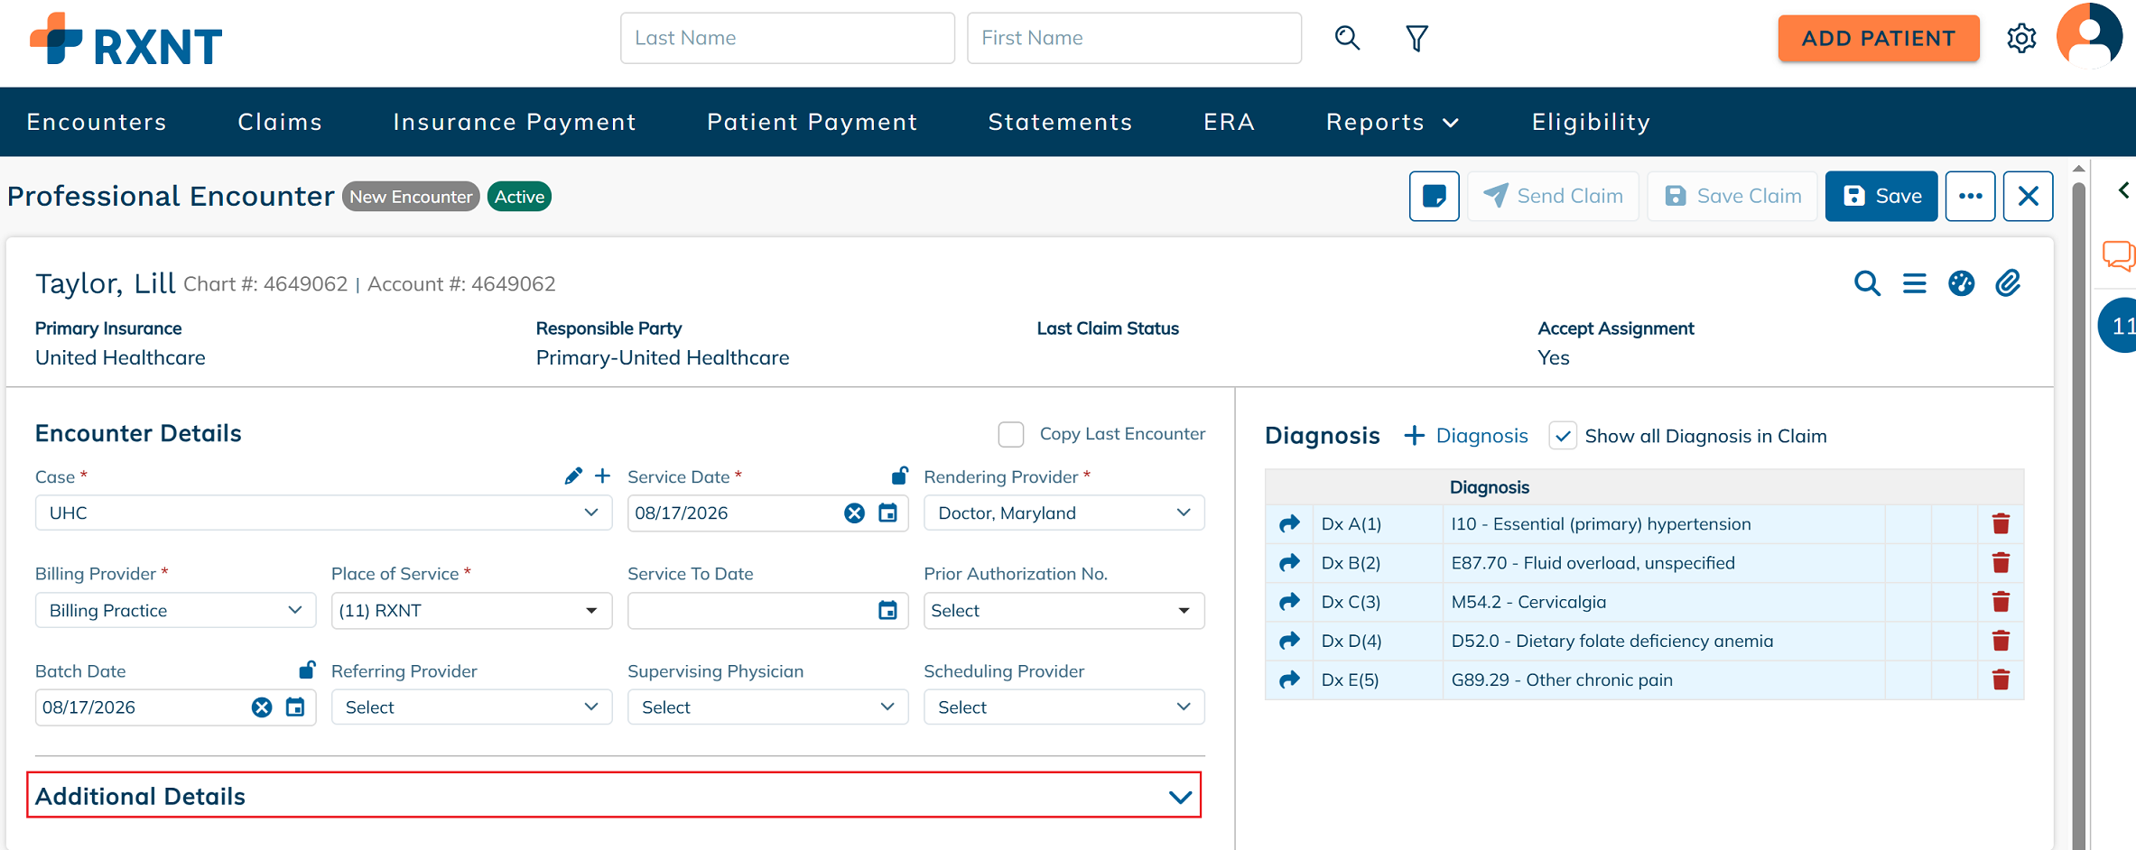Open the more options ellipsis button

1970,196
